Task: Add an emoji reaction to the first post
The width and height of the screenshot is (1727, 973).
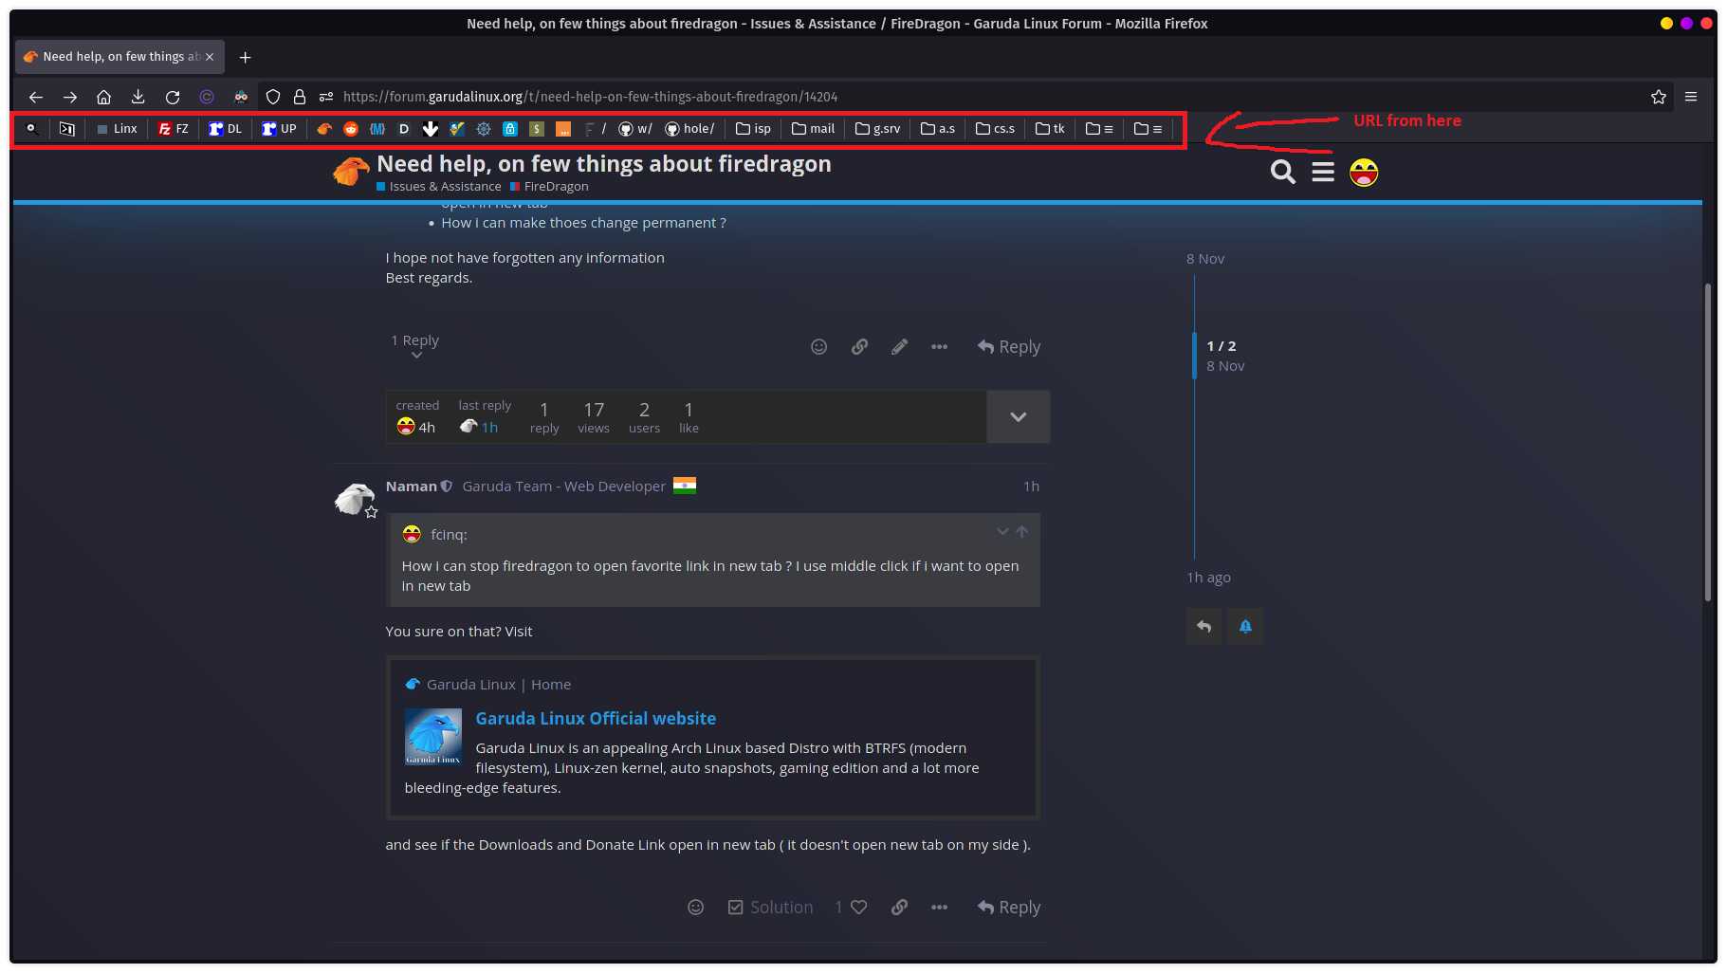Action: tap(819, 347)
